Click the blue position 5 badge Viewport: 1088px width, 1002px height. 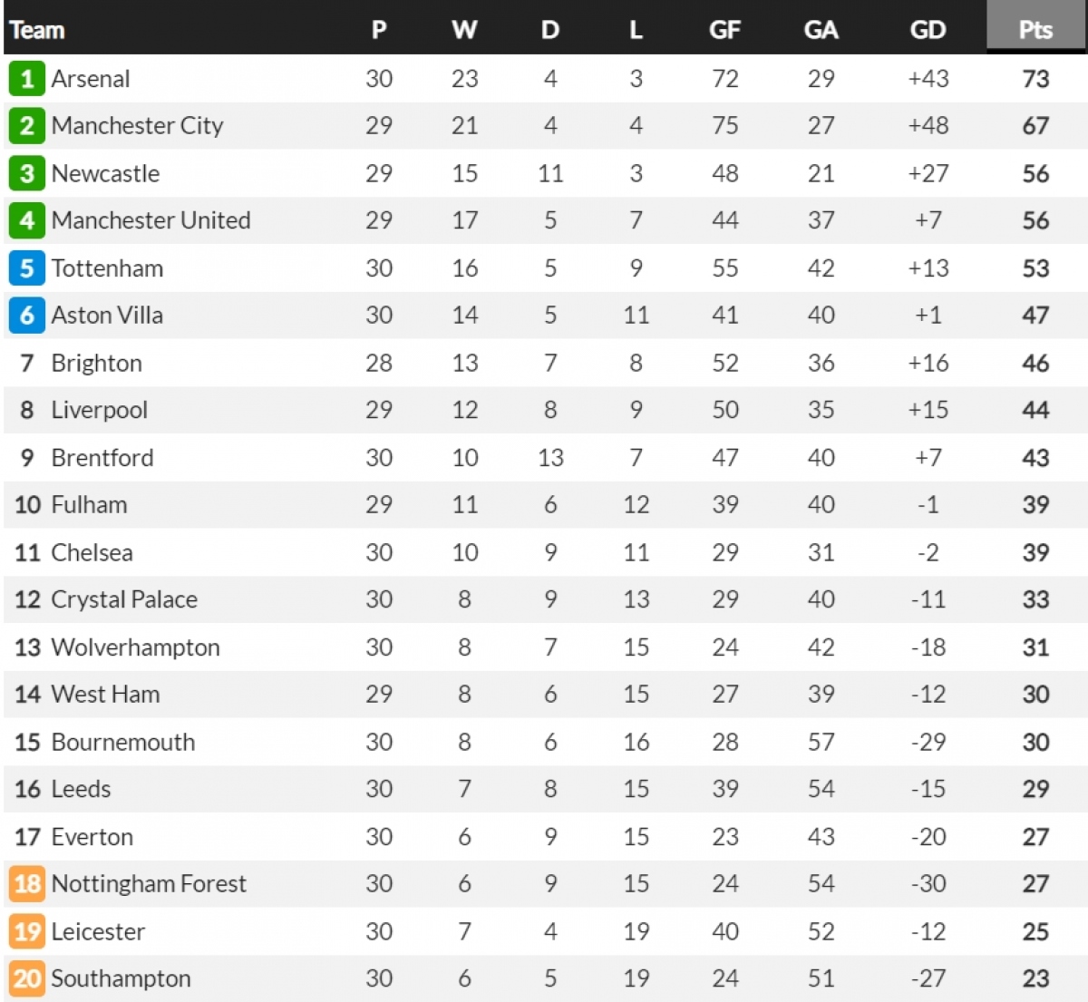pyautogui.click(x=26, y=268)
